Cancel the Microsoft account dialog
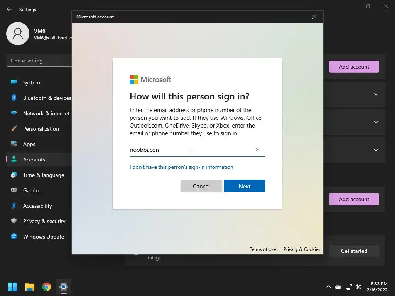Screen dimensions: 395x296 point(201,186)
